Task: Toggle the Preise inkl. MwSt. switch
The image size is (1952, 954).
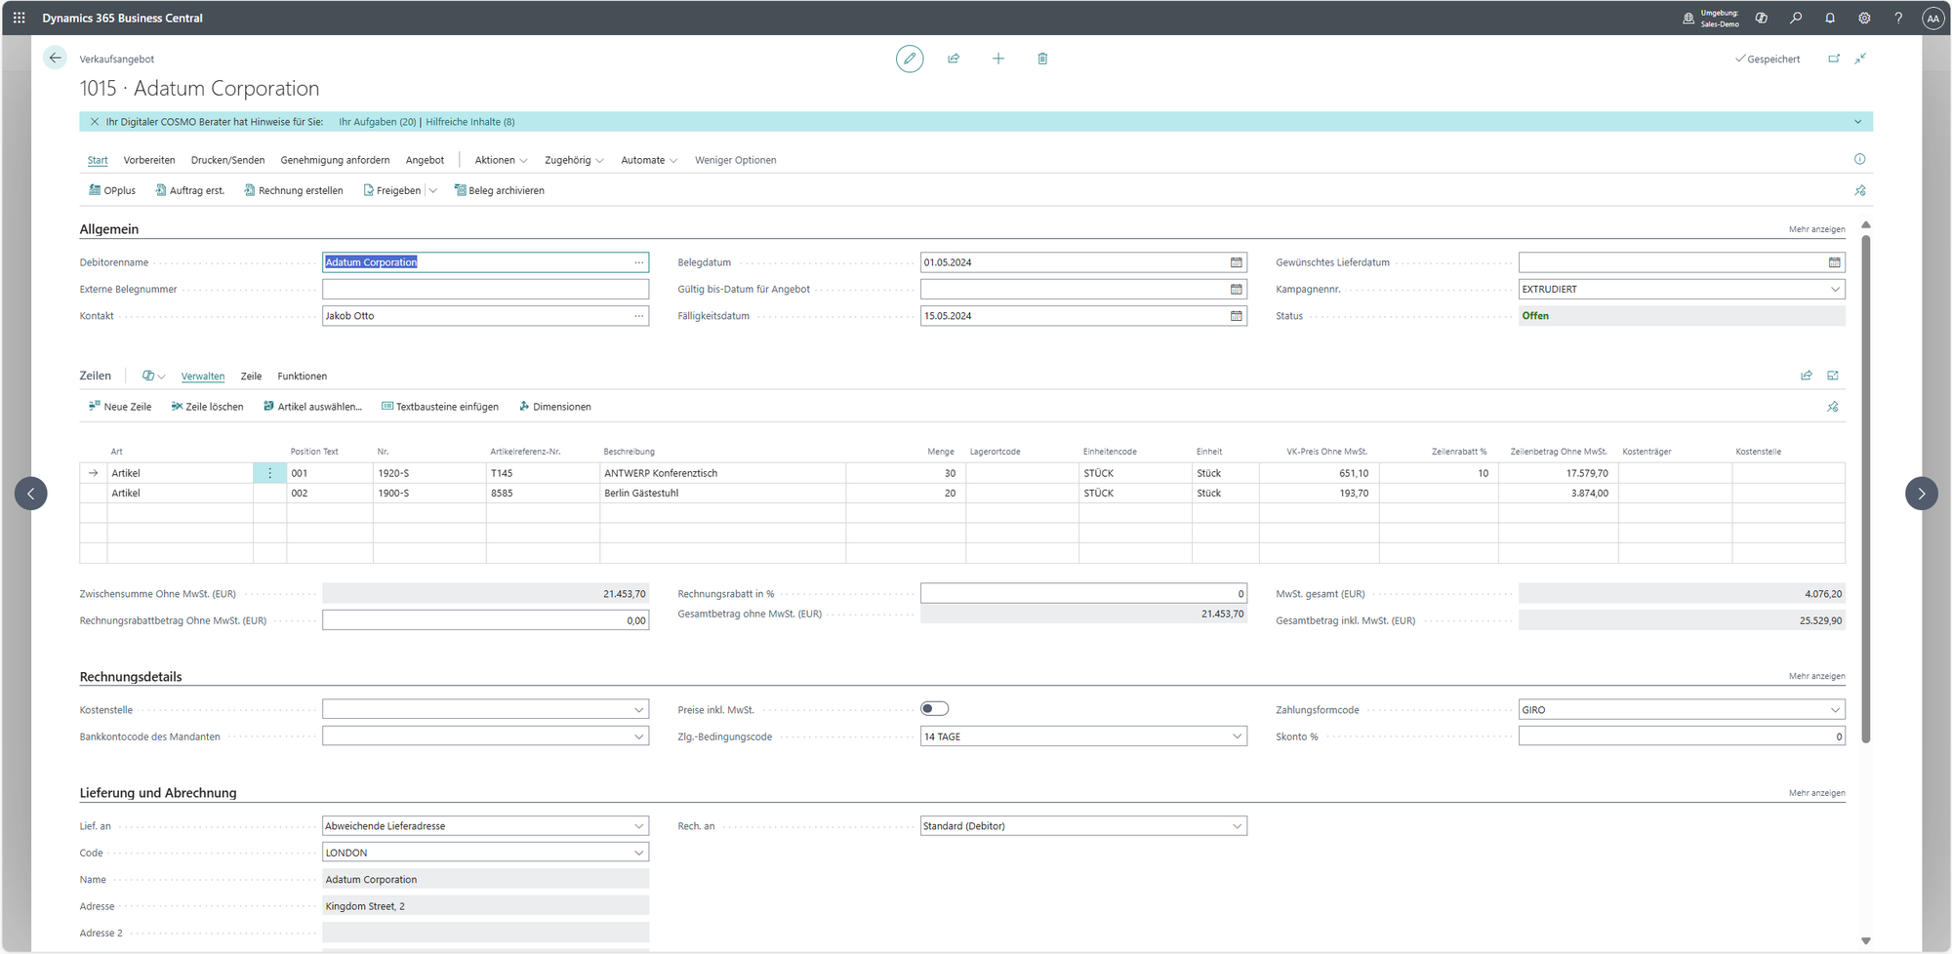Action: tap(934, 709)
